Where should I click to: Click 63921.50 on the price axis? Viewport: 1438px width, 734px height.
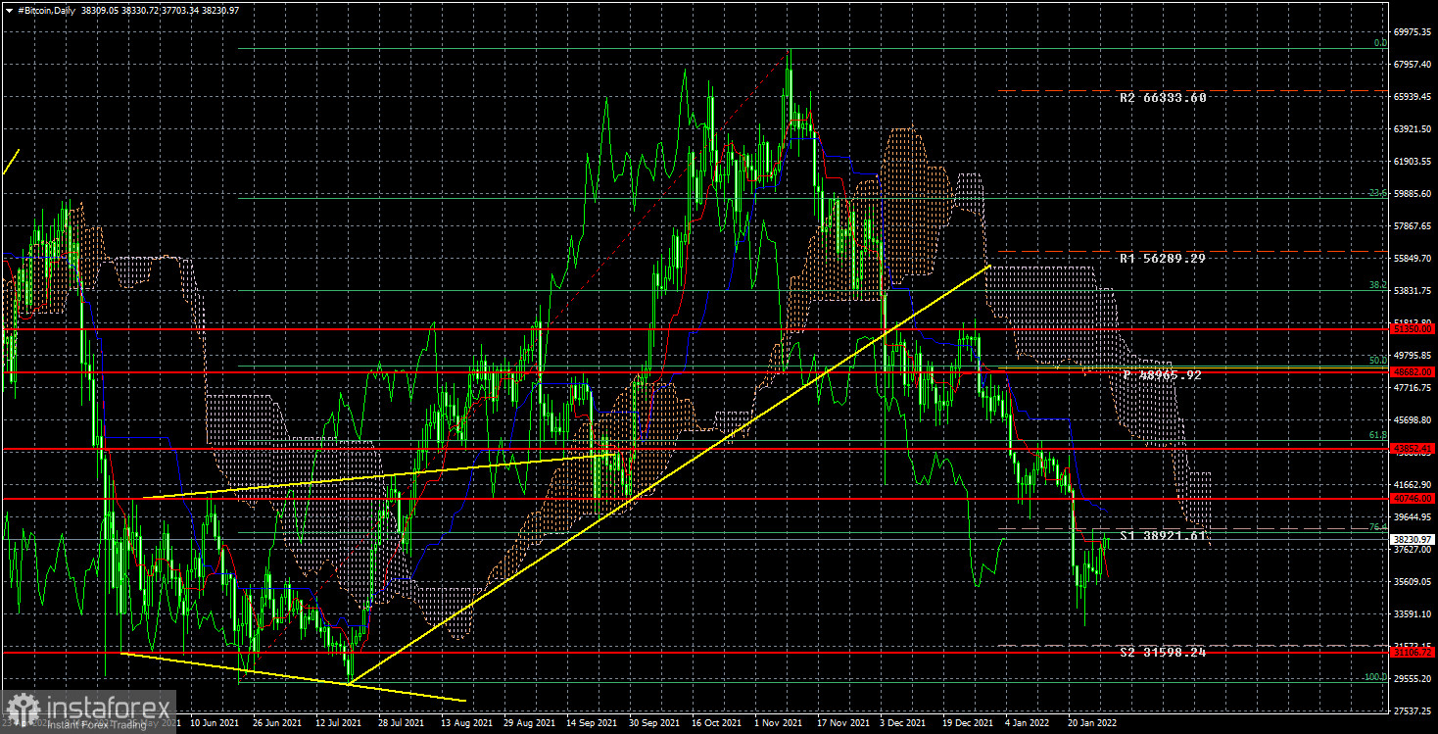point(1413,129)
